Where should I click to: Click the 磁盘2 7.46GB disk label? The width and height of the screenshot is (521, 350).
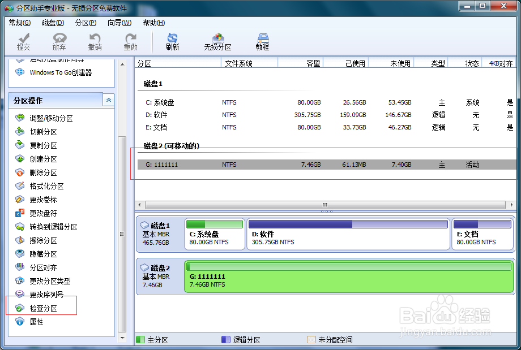pos(160,276)
